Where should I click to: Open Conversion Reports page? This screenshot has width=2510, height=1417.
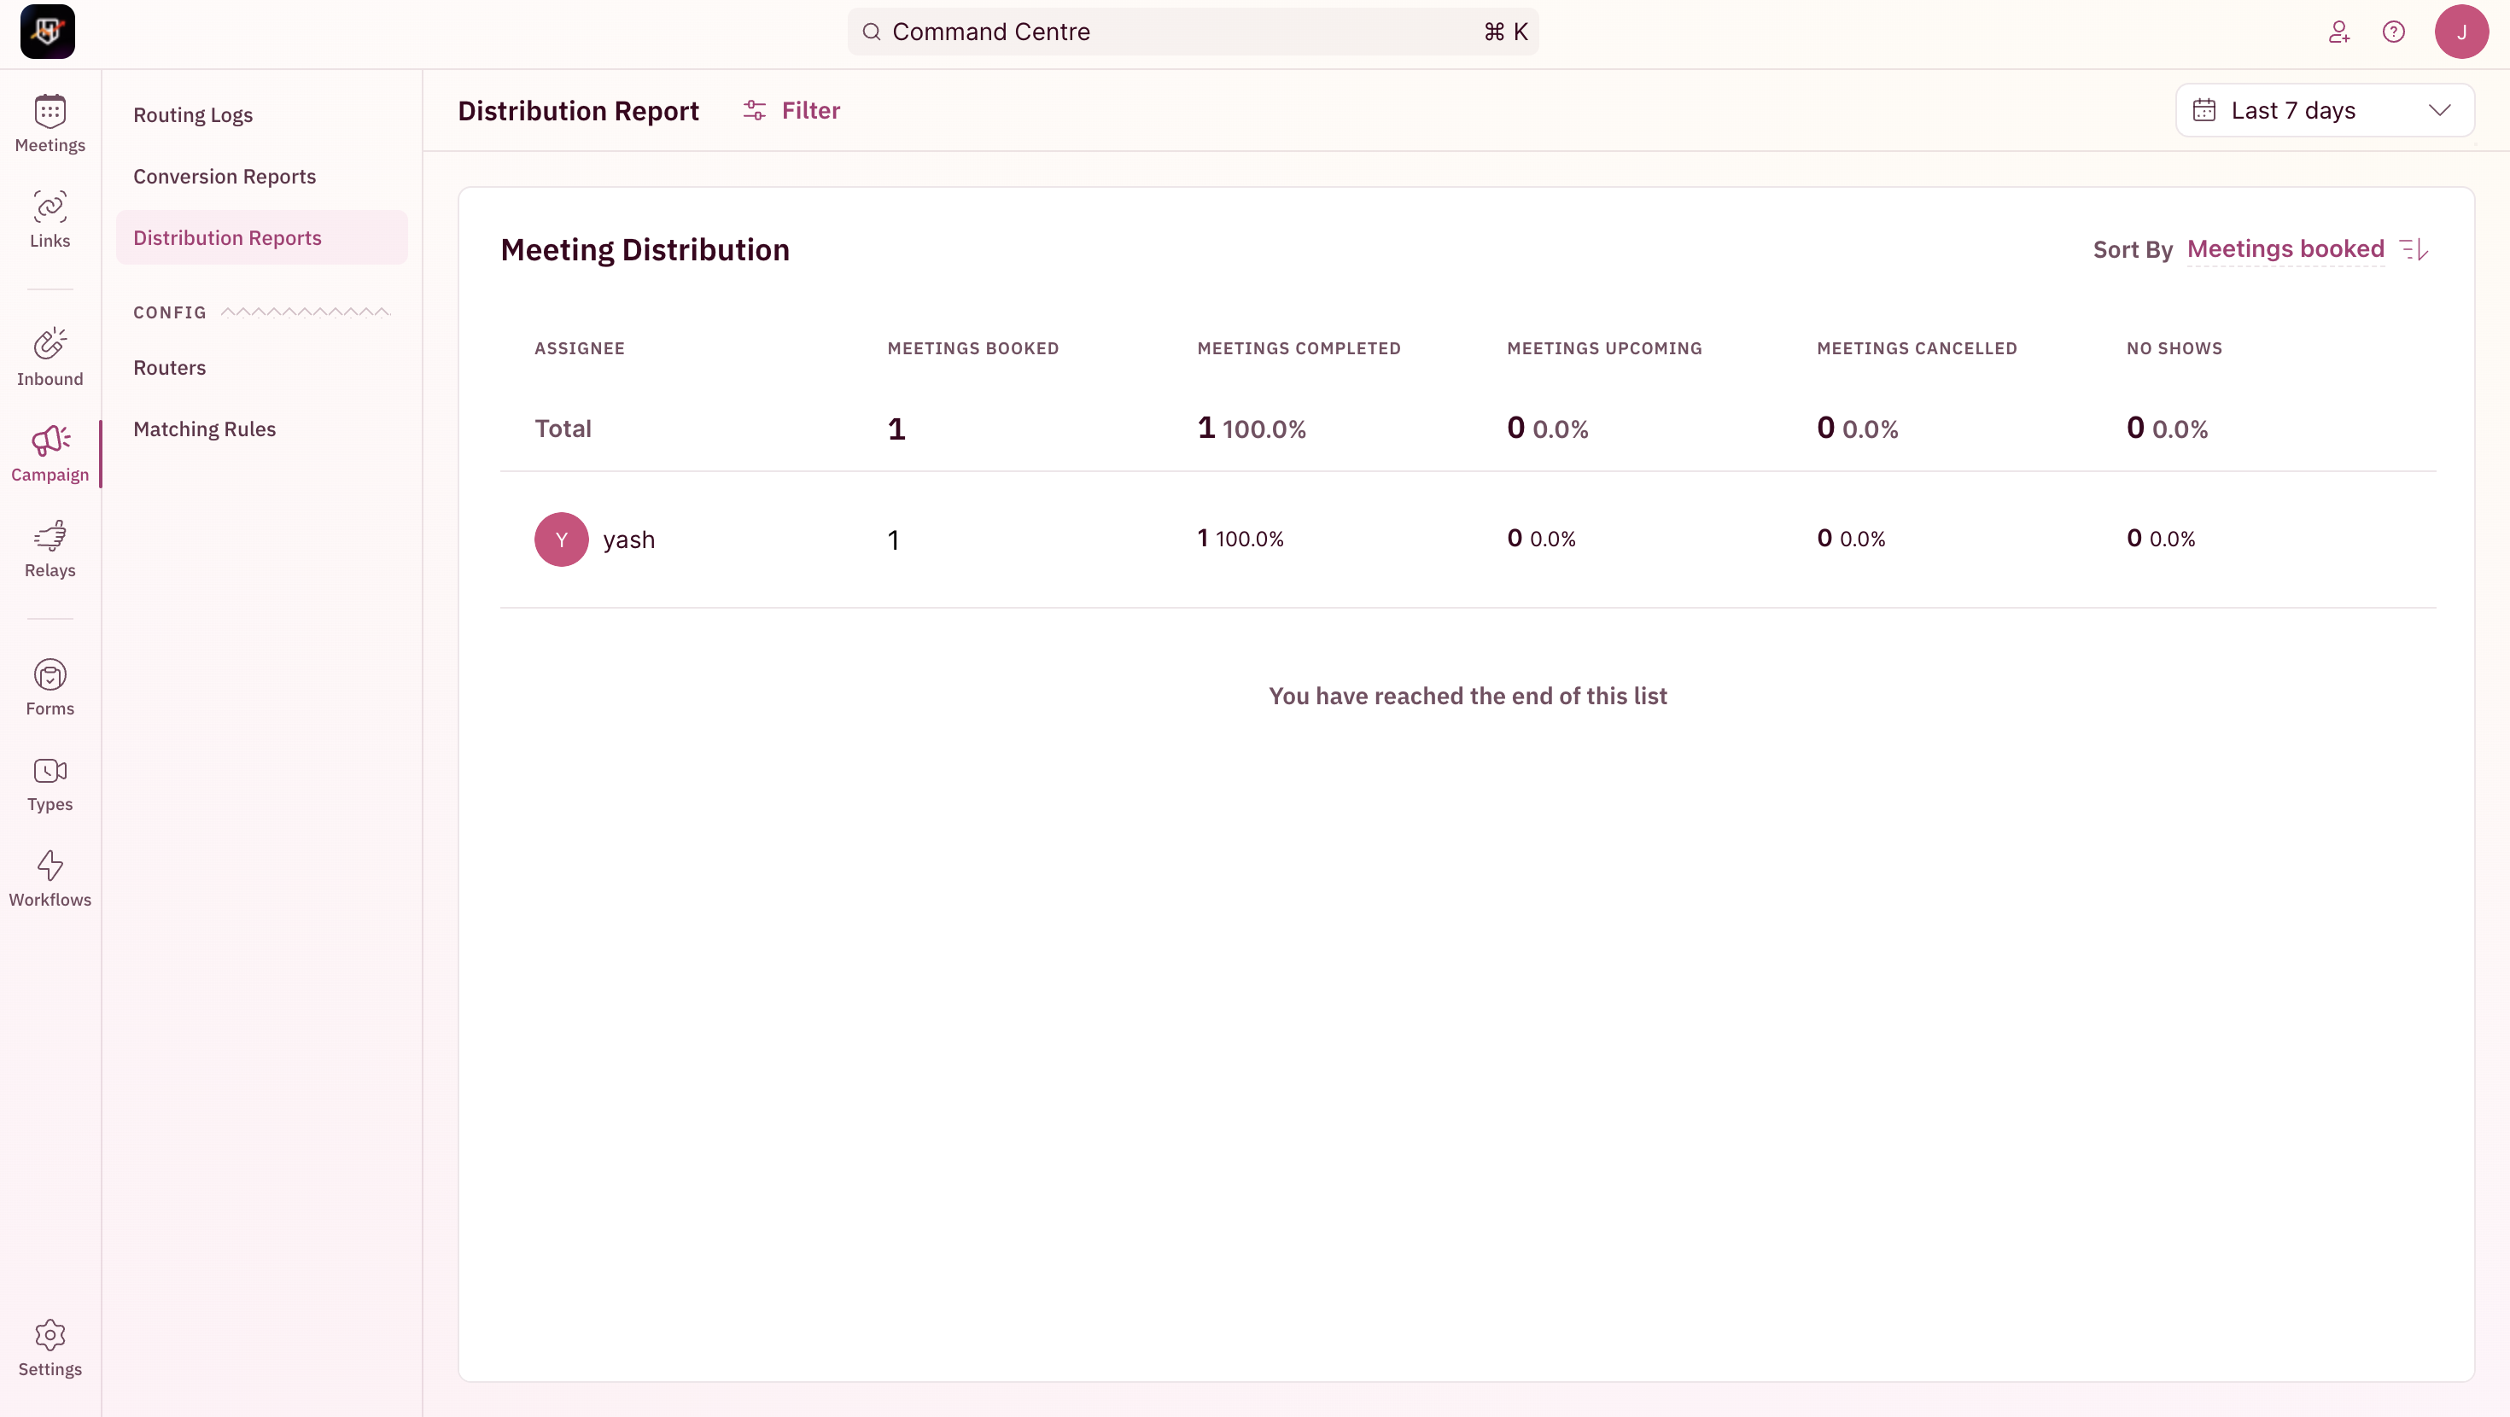click(224, 177)
